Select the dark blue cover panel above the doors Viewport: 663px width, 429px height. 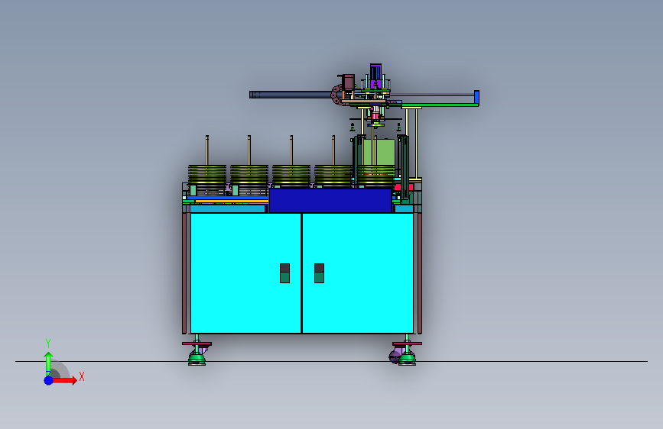coord(330,201)
